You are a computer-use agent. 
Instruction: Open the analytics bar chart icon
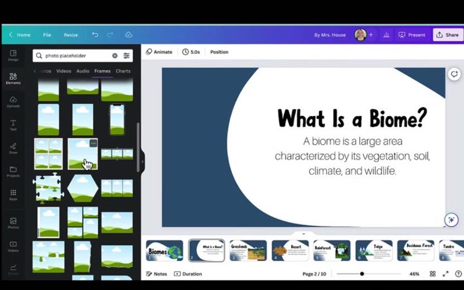[386, 35]
